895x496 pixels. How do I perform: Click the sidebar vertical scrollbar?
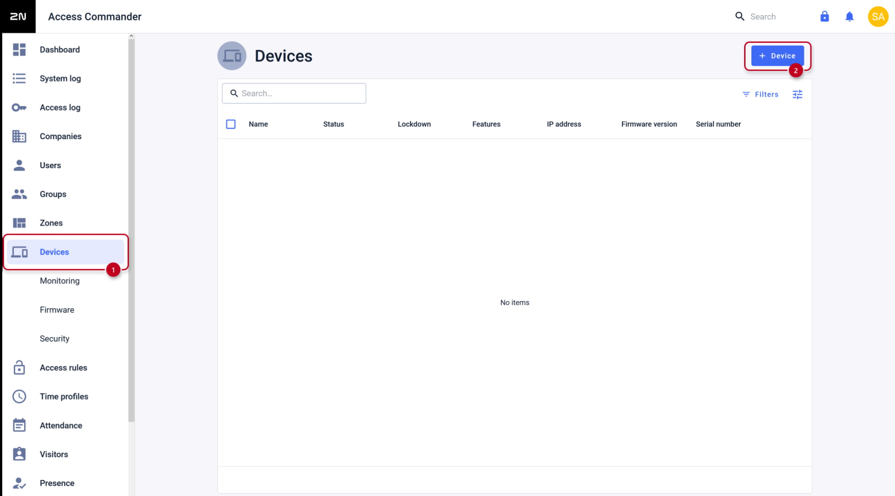coord(131,230)
